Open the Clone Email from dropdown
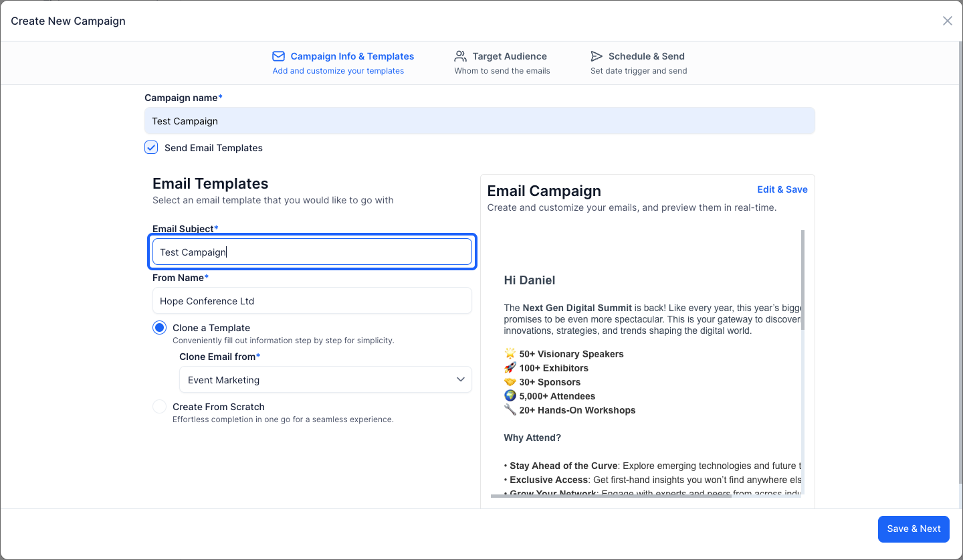 (326, 379)
